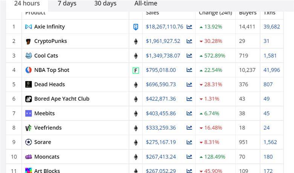
Task: Open the sales chart icon for NBA Top Shot
Action: (x=189, y=70)
